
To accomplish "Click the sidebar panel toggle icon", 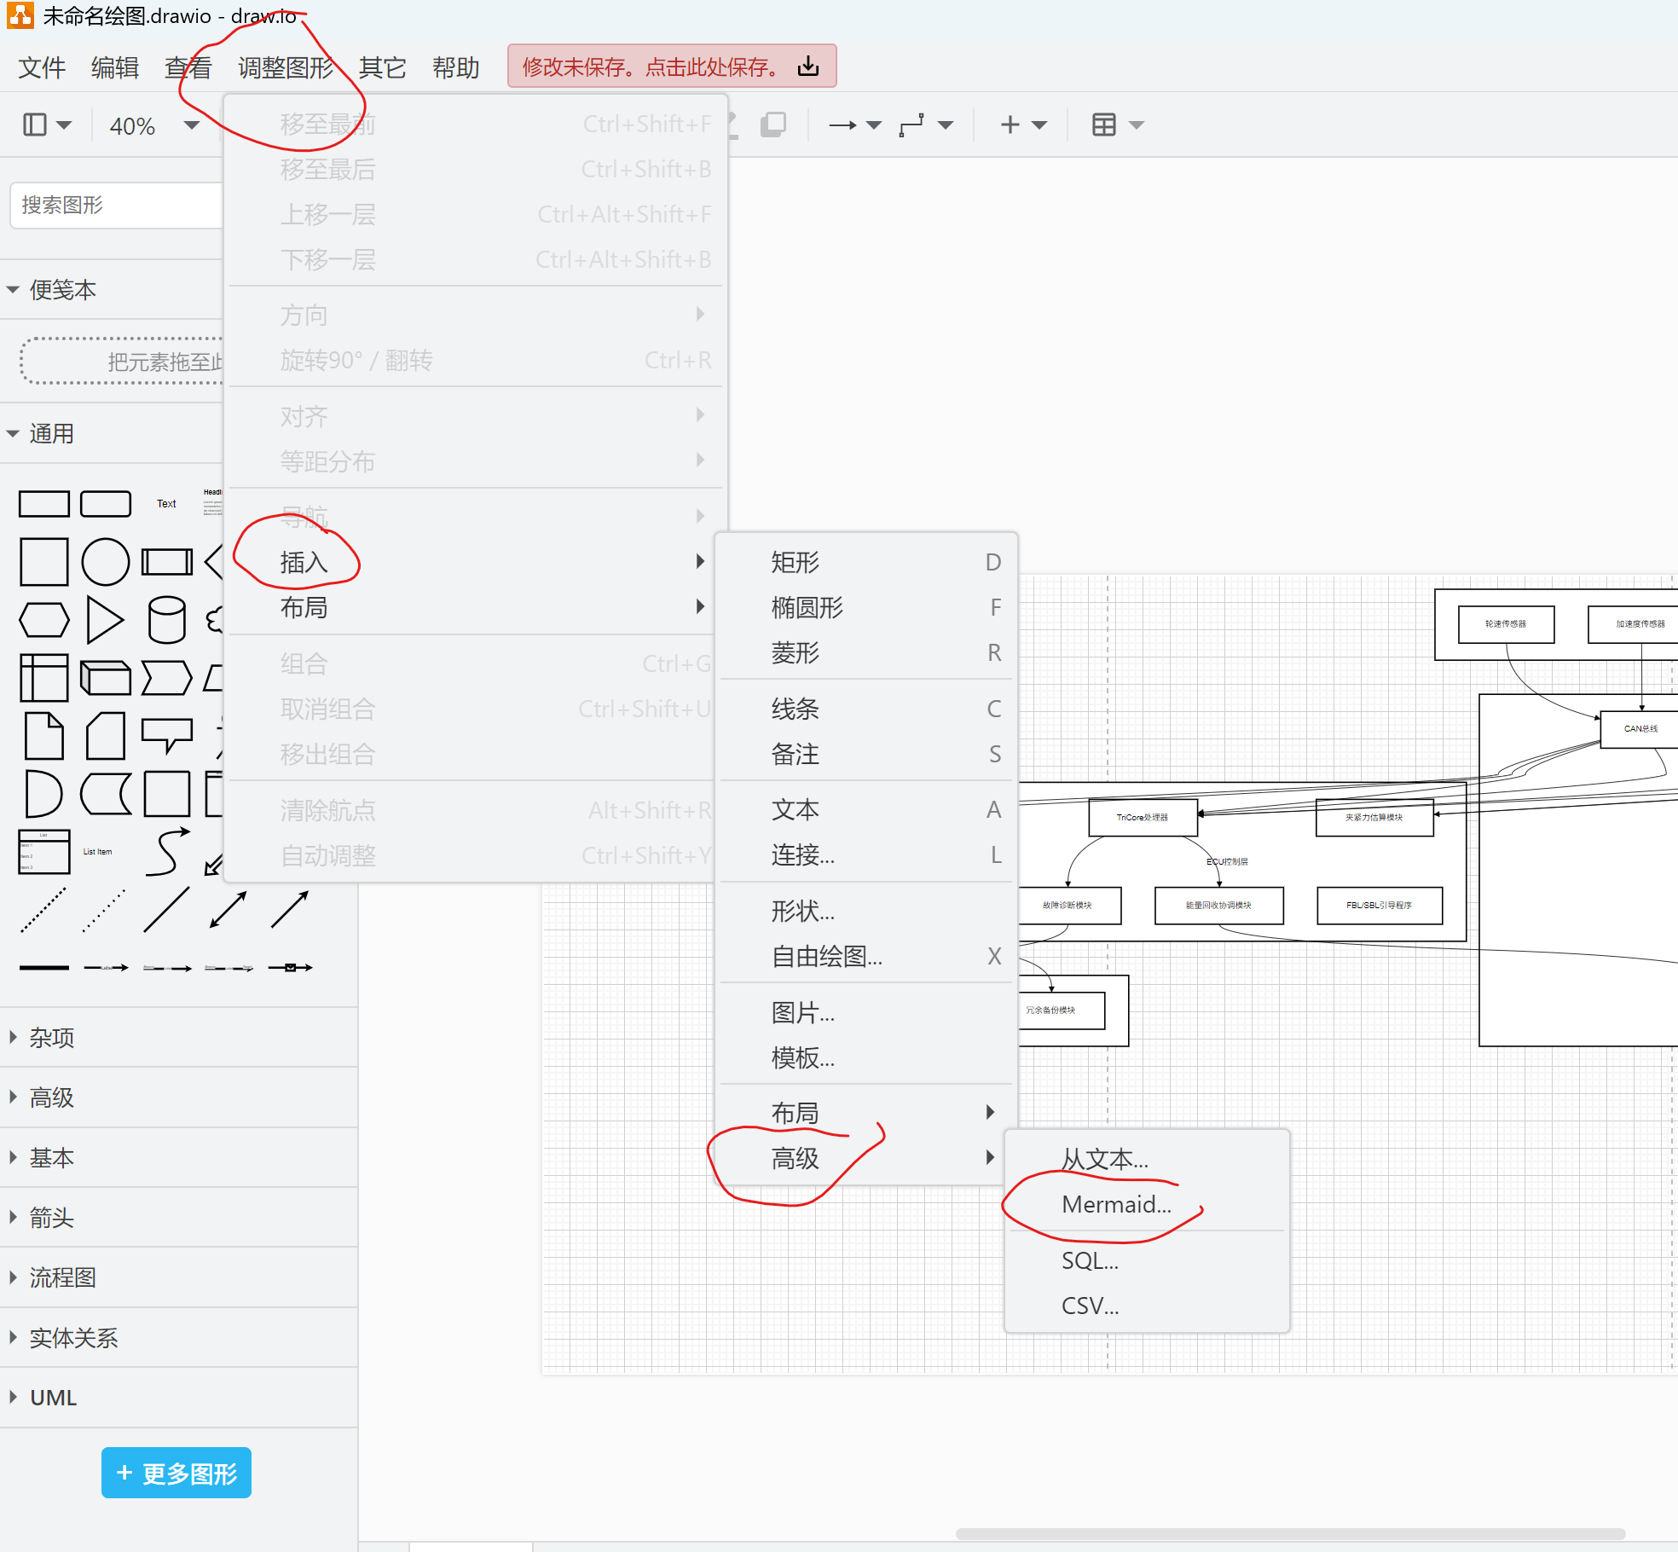I will coord(35,125).
